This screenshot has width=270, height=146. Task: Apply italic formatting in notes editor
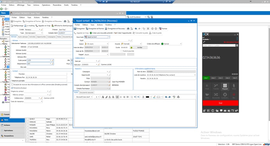pyautogui.click(x=106, y=97)
